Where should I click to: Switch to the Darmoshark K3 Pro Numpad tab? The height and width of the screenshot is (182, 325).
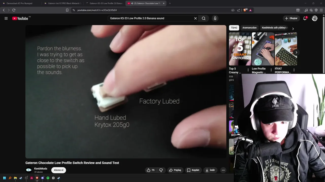19,3
